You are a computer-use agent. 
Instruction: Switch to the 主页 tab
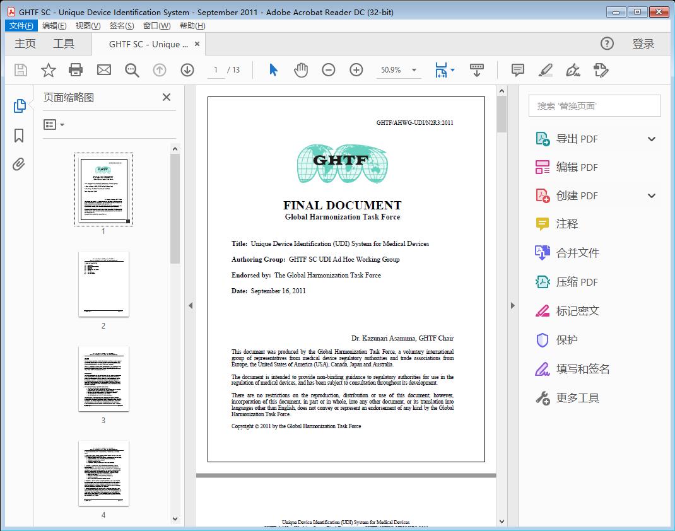click(25, 44)
